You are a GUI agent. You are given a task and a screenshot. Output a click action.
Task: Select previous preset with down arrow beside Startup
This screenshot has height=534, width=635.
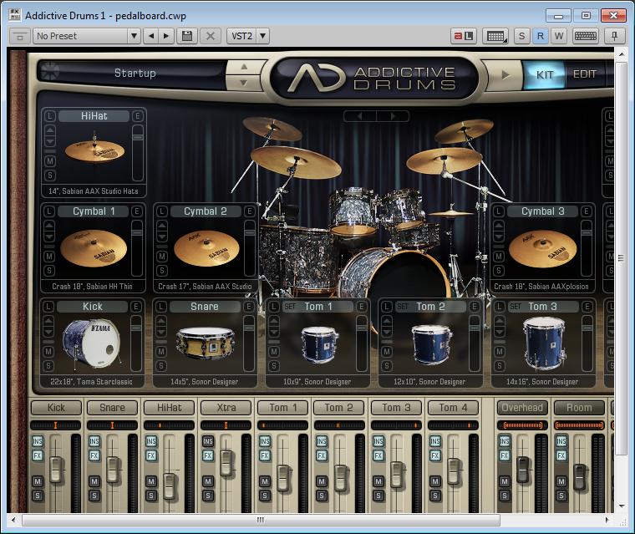pos(244,83)
